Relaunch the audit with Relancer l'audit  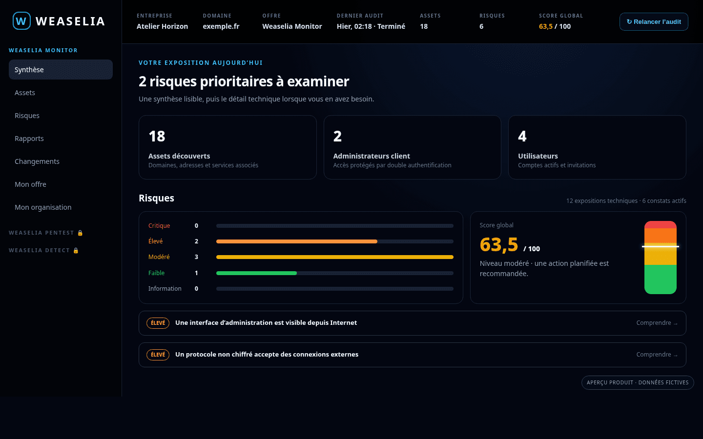pyautogui.click(x=654, y=21)
